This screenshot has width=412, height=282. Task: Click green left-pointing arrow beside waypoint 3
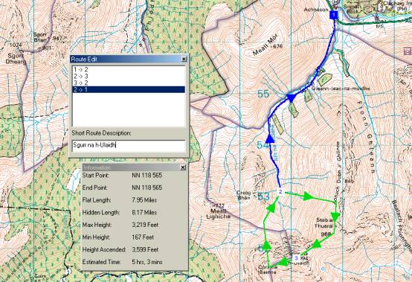point(283,263)
